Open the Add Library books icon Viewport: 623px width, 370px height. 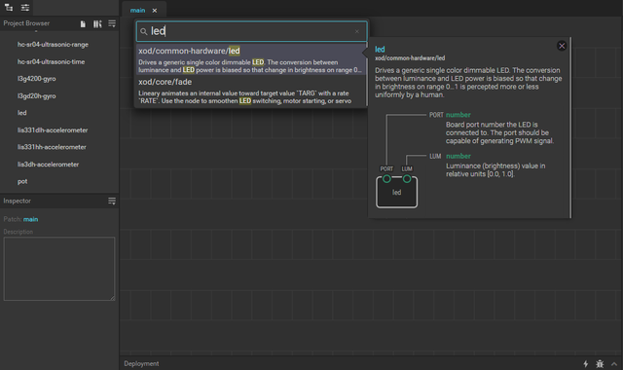pos(97,24)
